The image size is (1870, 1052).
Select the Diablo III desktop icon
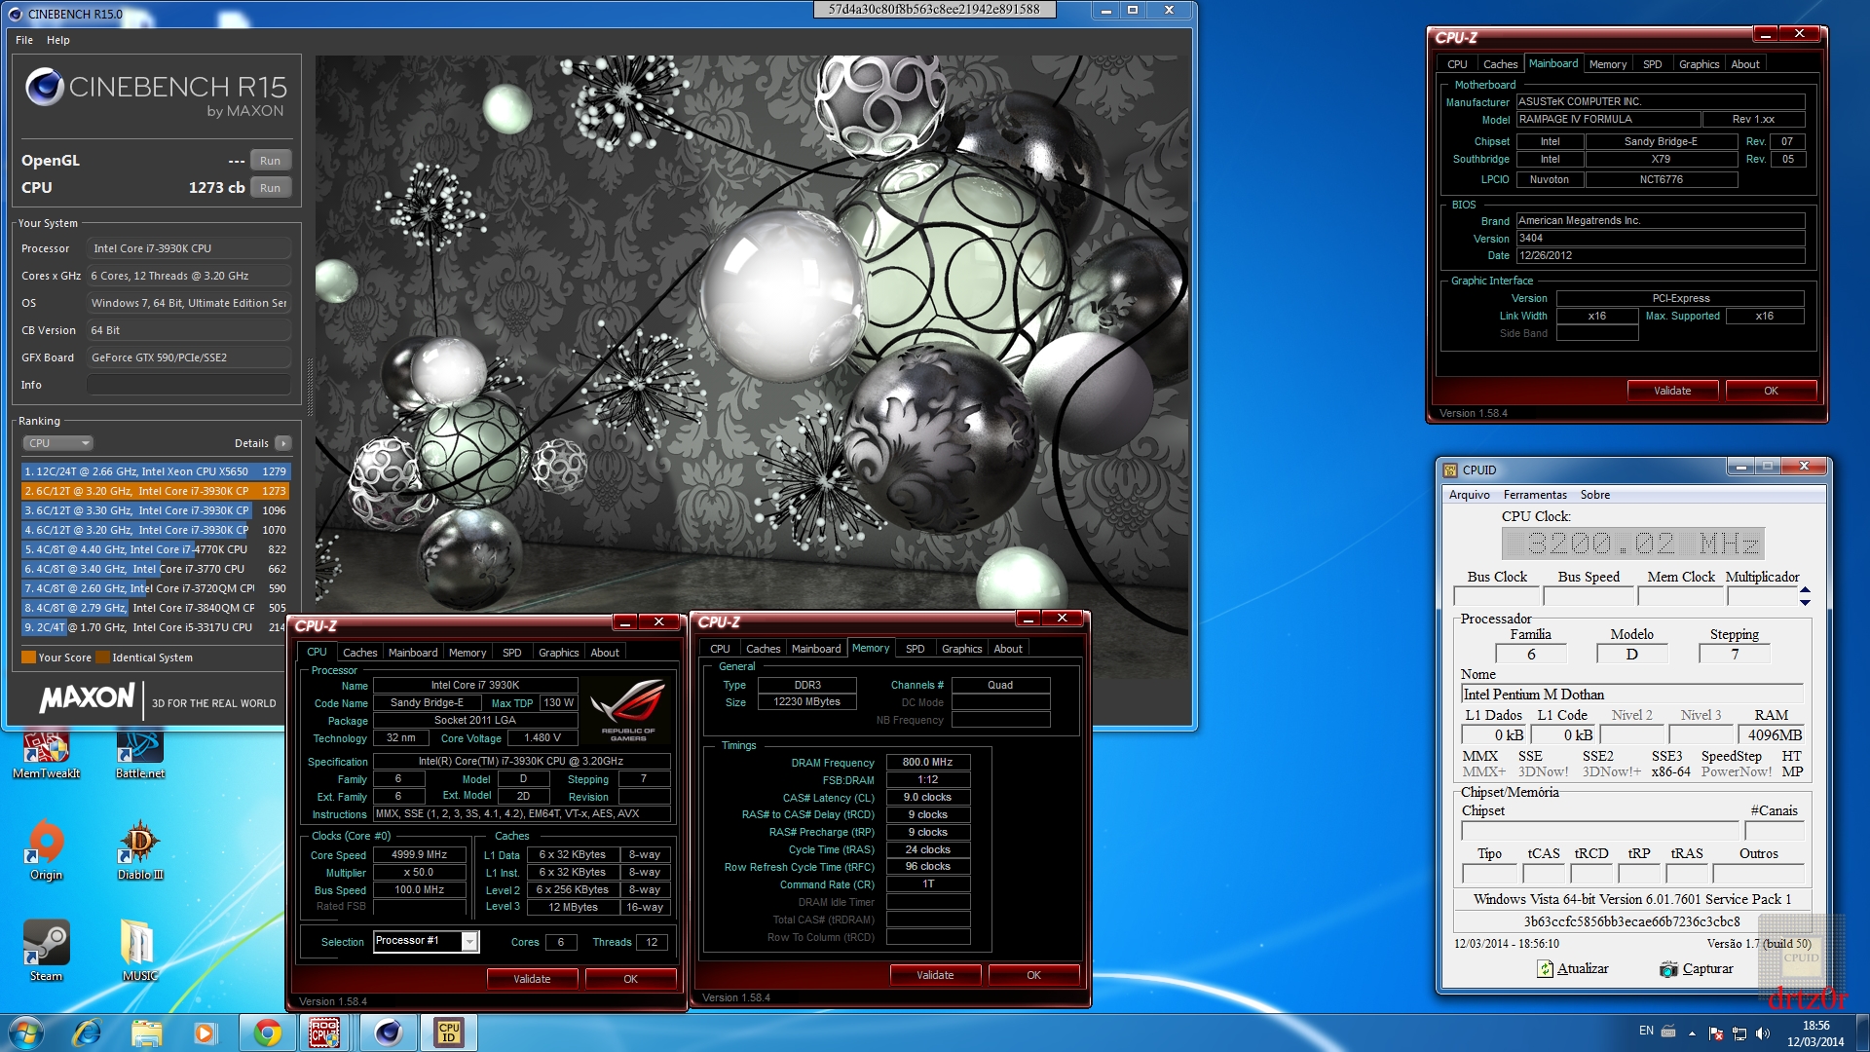(140, 849)
